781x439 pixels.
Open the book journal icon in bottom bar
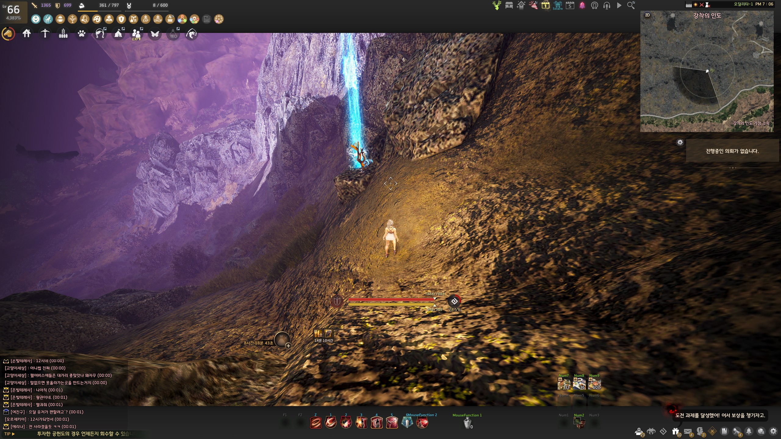pyautogui.click(x=724, y=431)
